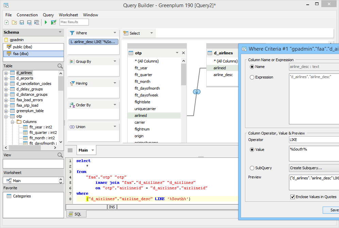Screen dimensions: 339x228
Task: Click the Save SQL script icon
Action: 37,22
